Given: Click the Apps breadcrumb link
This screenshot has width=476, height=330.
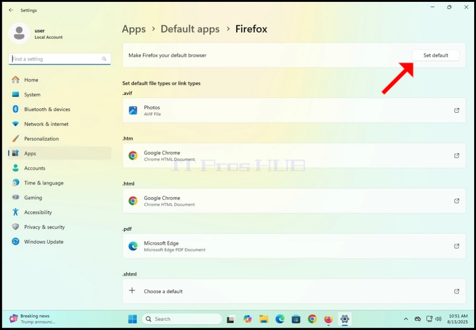Looking at the screenshot, I should [x=134, y=29].
